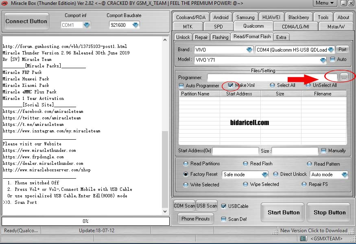Open the Unlock sub-tab

183,37
